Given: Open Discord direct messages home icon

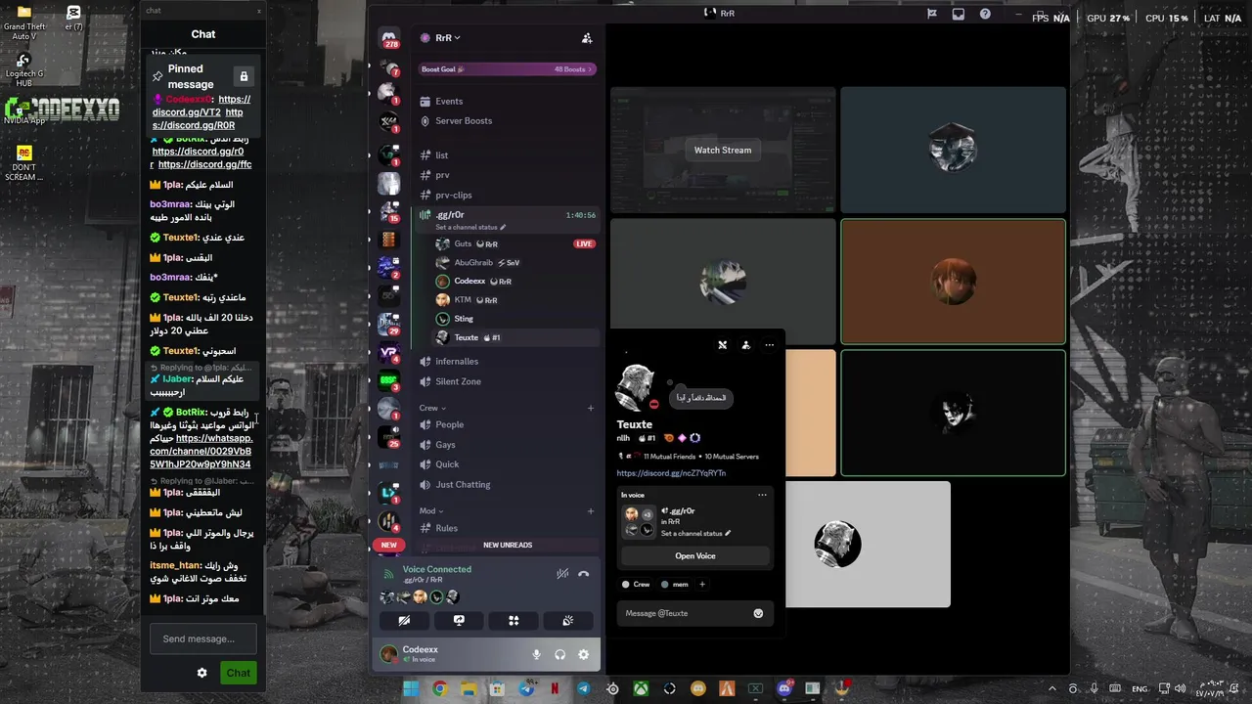Looking at the screenshot, I should click(x=389, y=37).
